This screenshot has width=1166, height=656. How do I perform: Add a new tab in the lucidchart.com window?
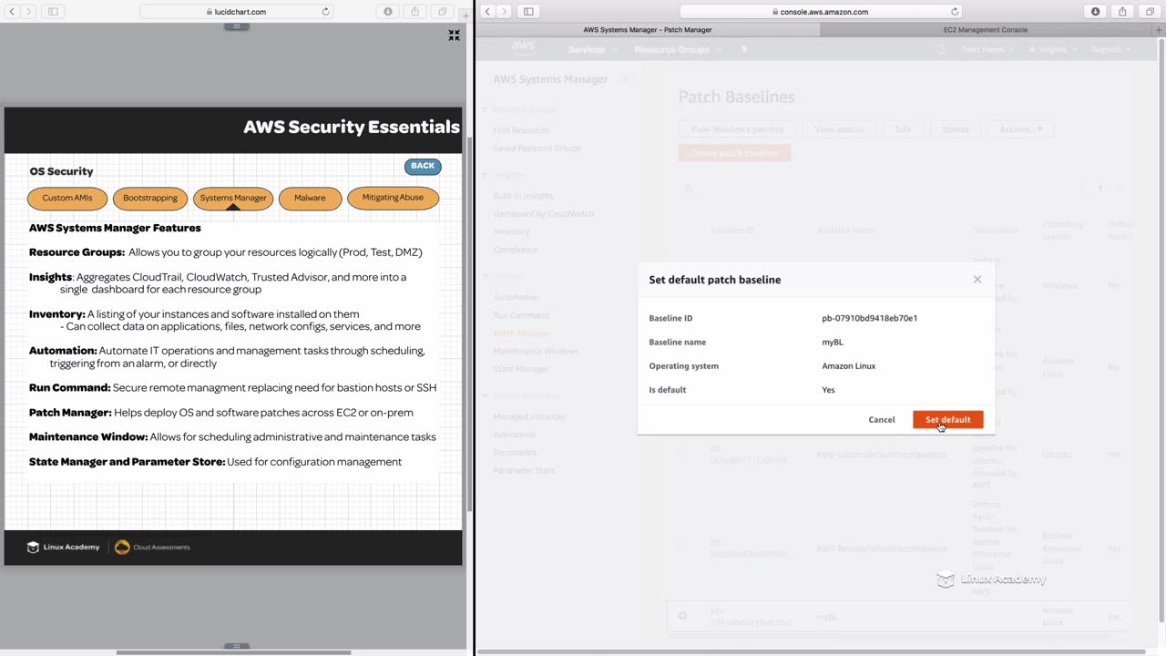point(465,15)
